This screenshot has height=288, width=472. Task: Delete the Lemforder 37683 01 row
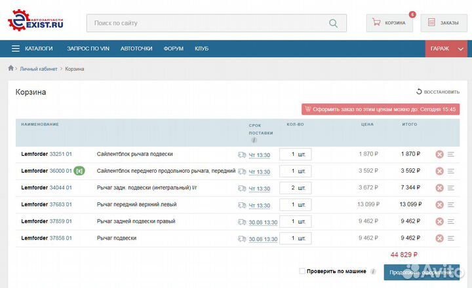click(x=440, y=205)
